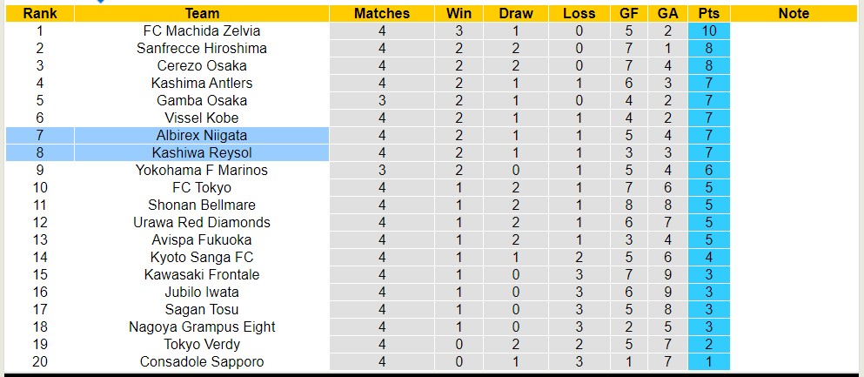Viewport: 864px width, 377px height.
Task: Select highlighted Kashiwa Reysol row
Action: 202,152
